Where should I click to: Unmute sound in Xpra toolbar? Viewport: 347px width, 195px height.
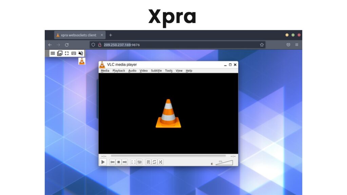pos(81,53)
